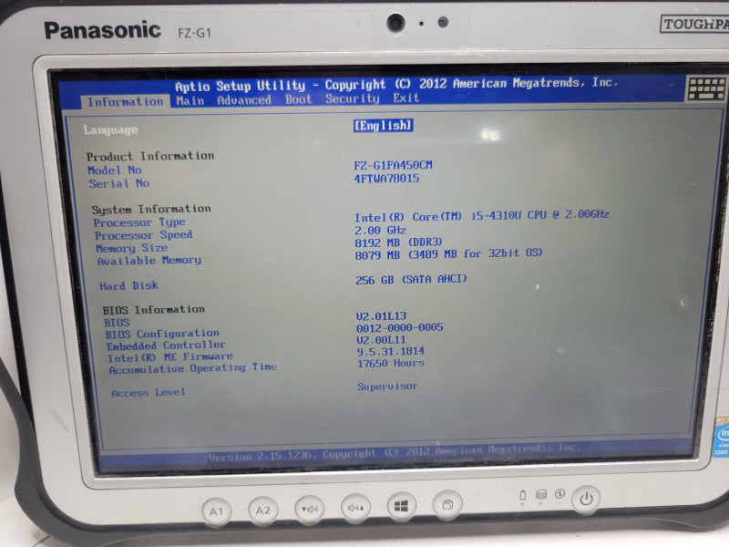This screenshot has height=547, width=729.
Task: Click the Access Level label
Action: [149, 393]
